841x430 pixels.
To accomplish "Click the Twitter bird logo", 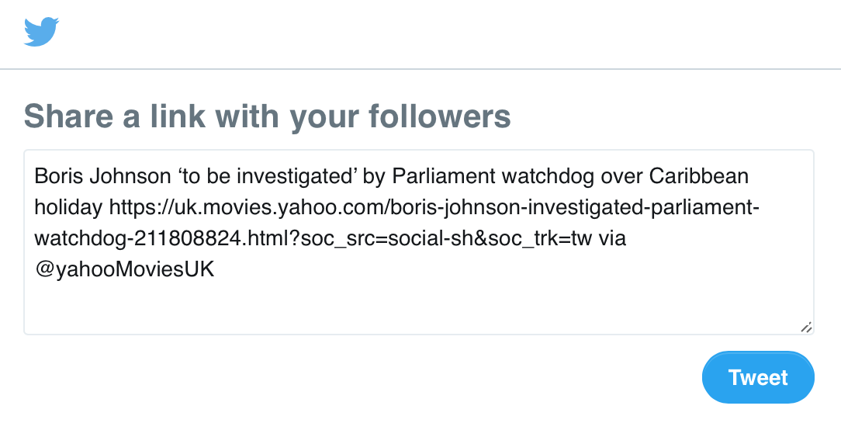I will [x=42, y=32].
